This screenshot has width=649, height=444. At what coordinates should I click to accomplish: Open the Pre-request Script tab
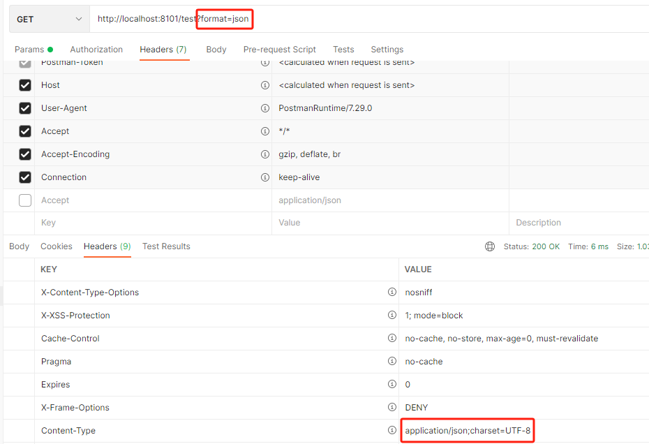pos(279,50)
